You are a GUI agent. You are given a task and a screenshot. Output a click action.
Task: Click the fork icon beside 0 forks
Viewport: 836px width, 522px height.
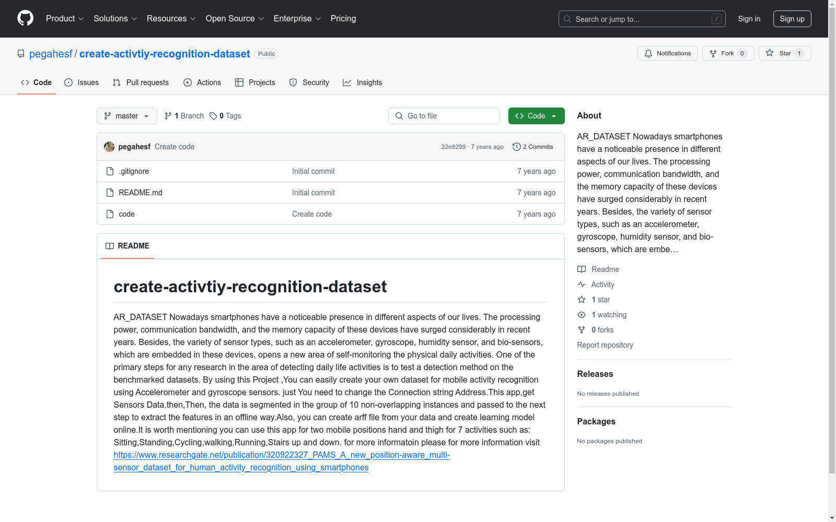pos(582,330)
